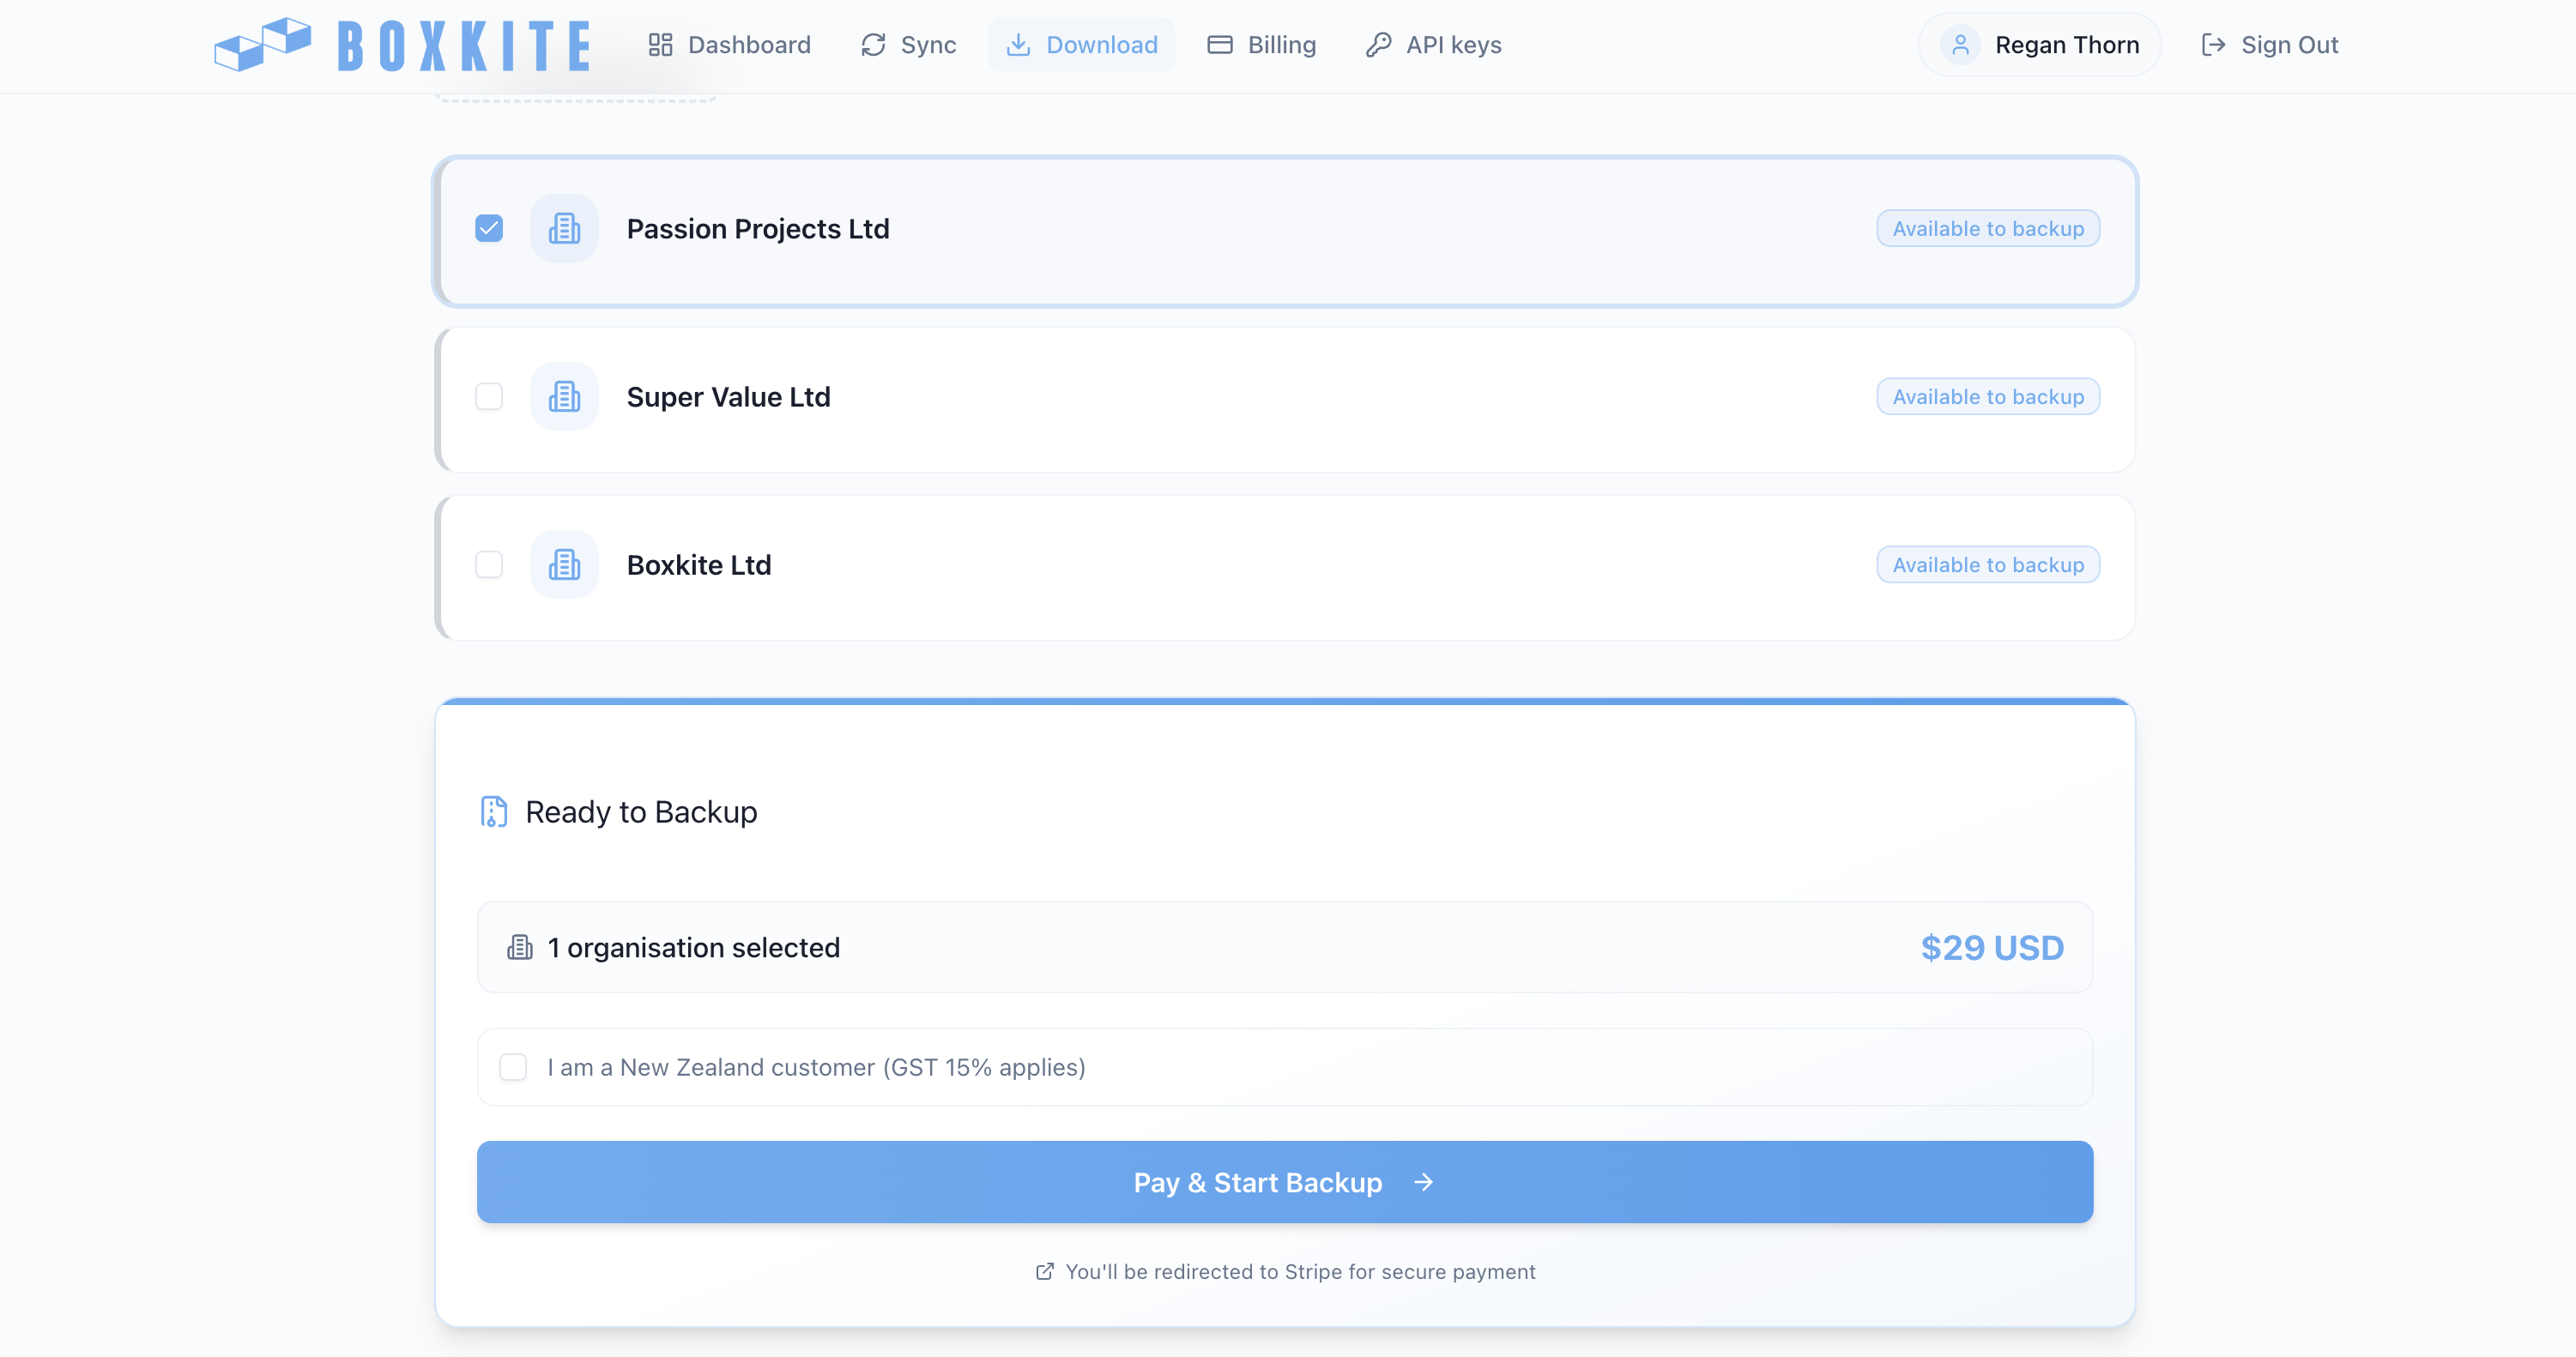Click Pay & Start Backup button
2576x1357 pixels.
tap(1285, 1182)
